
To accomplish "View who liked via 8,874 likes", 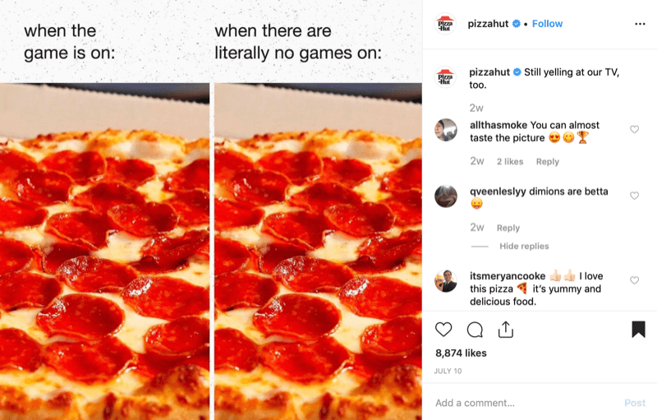I will click(x=461, y=353).
